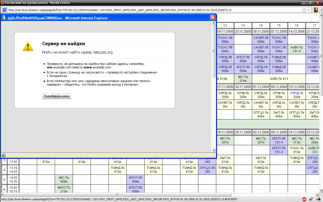Click the Adblock Plus ABP status icon

[305, 199]
